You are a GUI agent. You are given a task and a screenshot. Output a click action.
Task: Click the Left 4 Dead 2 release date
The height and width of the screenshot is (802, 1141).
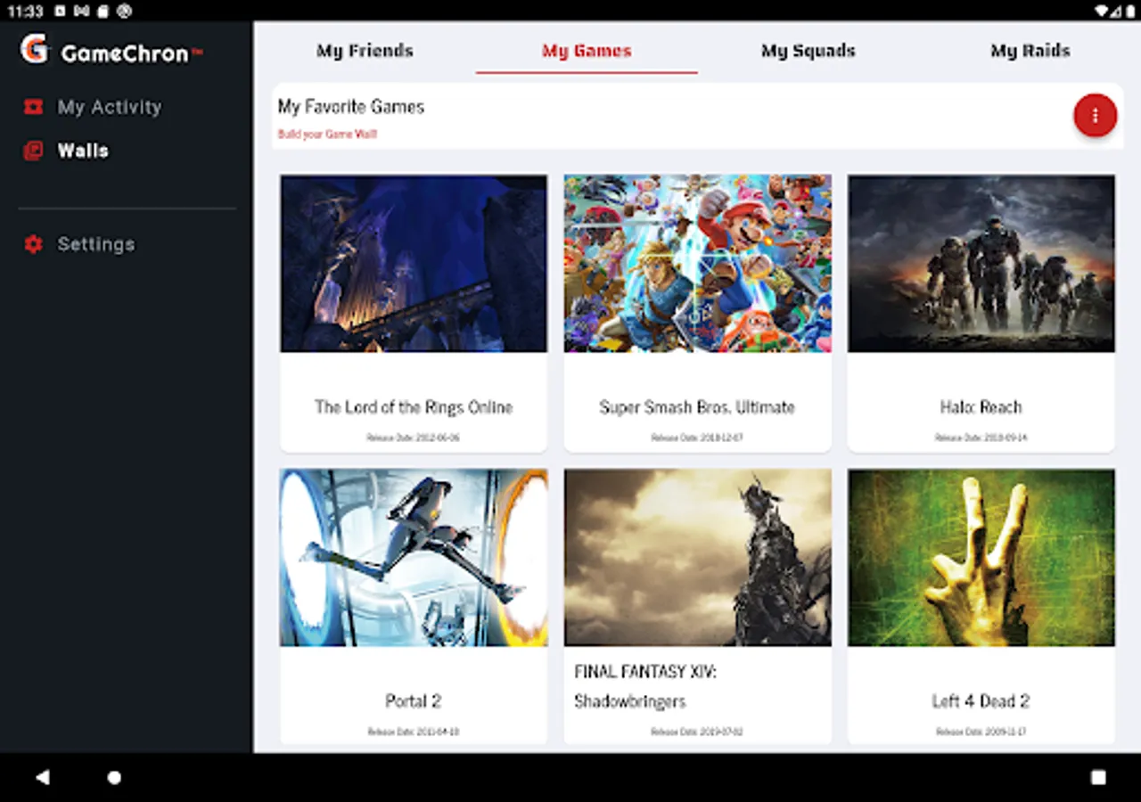tap(981, 732)
